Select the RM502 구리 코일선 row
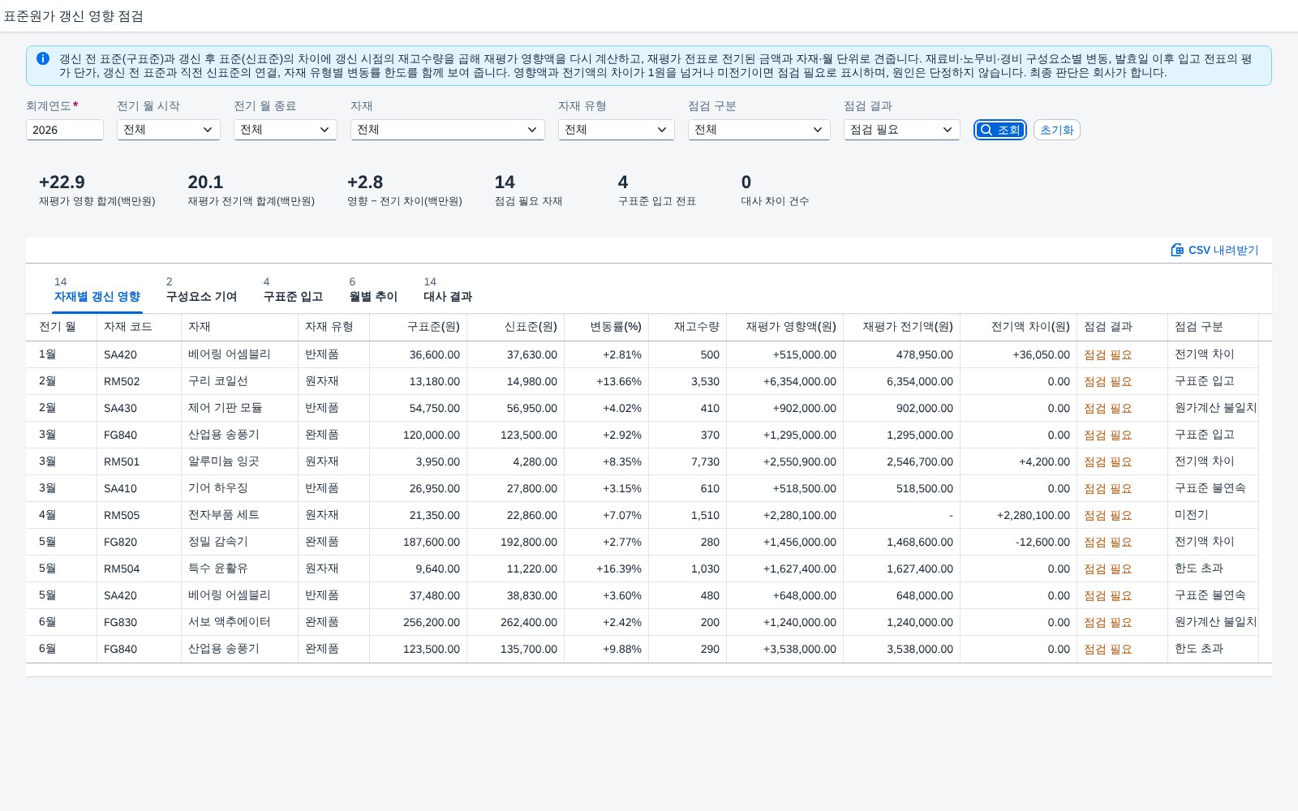 [x=649, y=381]
